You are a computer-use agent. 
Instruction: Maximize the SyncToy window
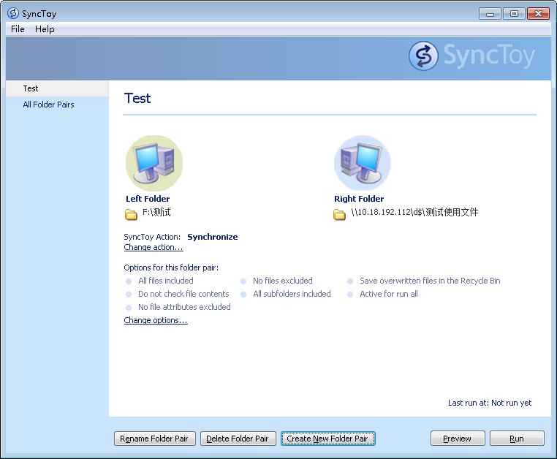514,14
